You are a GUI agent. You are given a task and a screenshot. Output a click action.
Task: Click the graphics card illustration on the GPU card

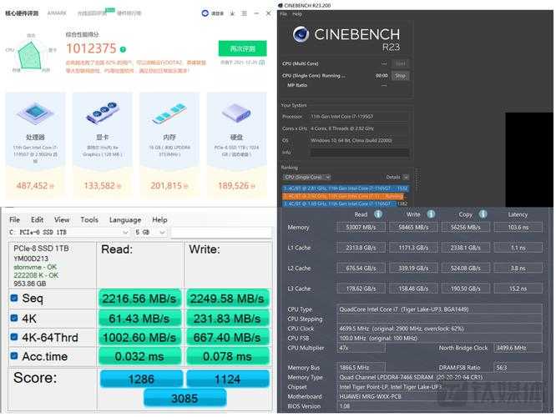pos(102,113)
